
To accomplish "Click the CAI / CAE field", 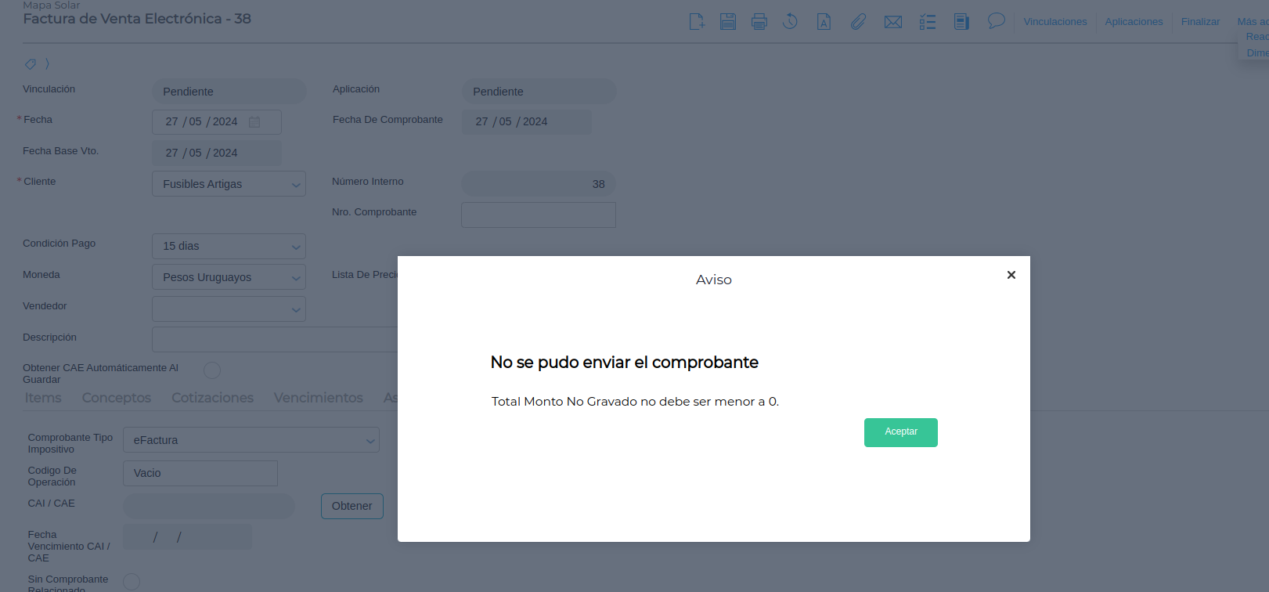I will [x=209, y=506].
